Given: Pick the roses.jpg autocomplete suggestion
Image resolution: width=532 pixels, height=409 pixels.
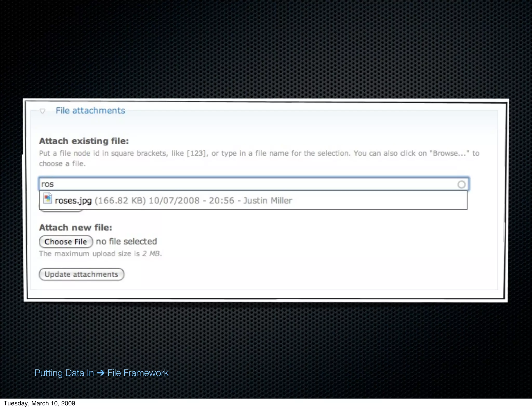Looking at the screenshot, I should (253, 200).
